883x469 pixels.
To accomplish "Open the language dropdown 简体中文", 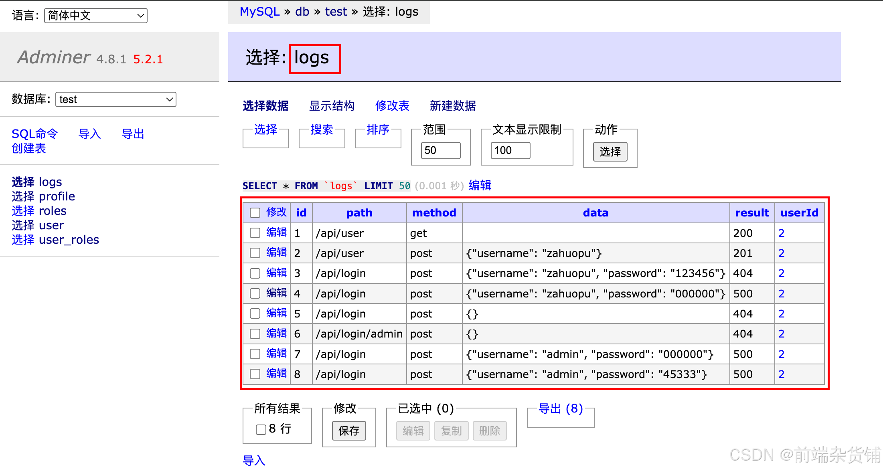I will tap(95, 16).
